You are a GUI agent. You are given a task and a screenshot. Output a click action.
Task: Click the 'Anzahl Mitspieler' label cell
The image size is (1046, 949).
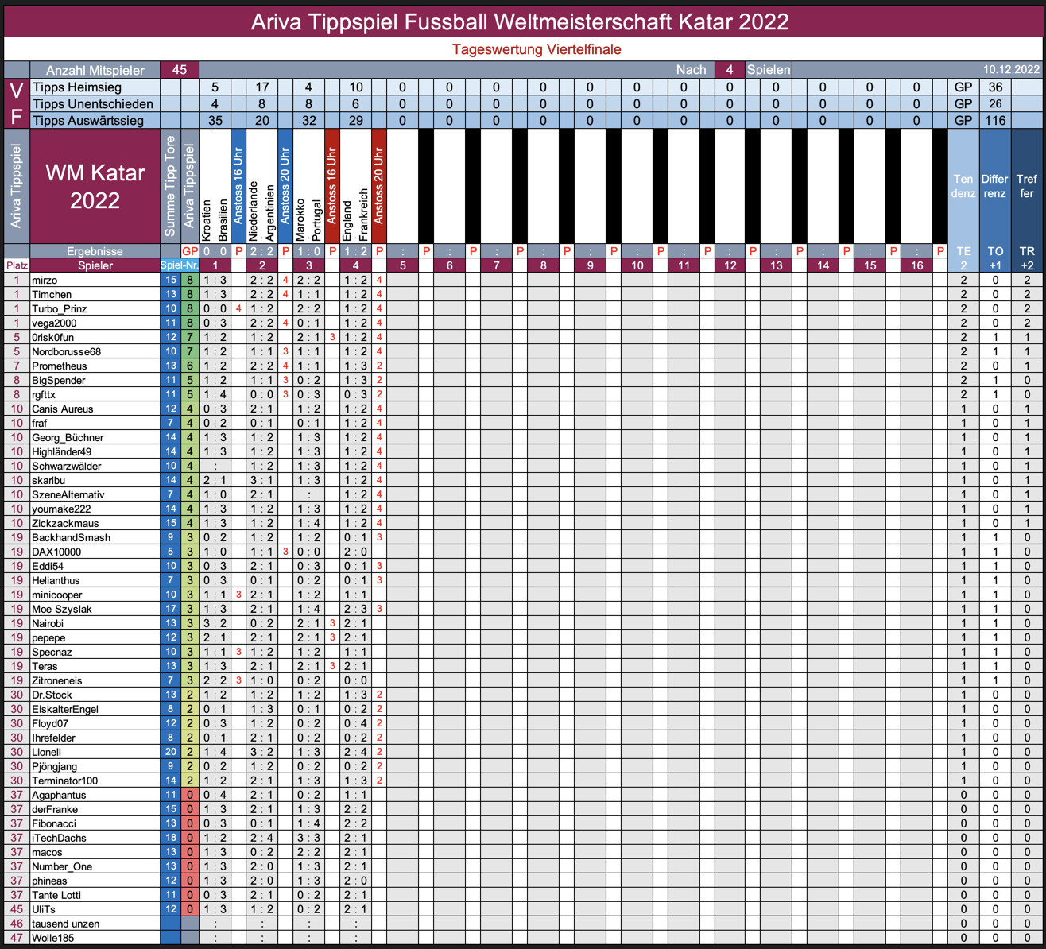coord(95,70)
